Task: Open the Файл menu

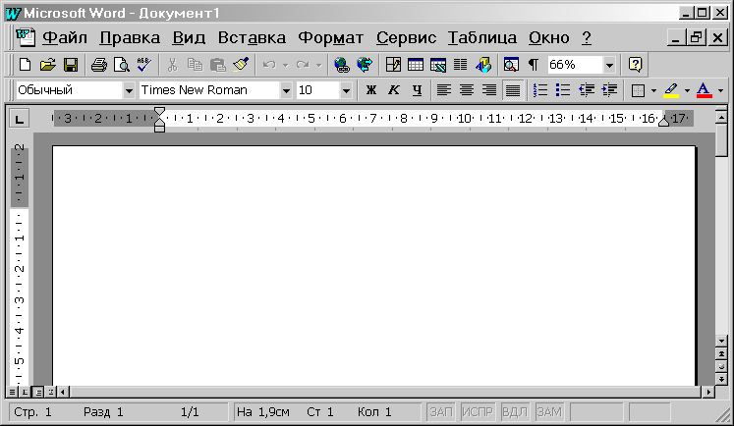Action: (x=65, y=38)
